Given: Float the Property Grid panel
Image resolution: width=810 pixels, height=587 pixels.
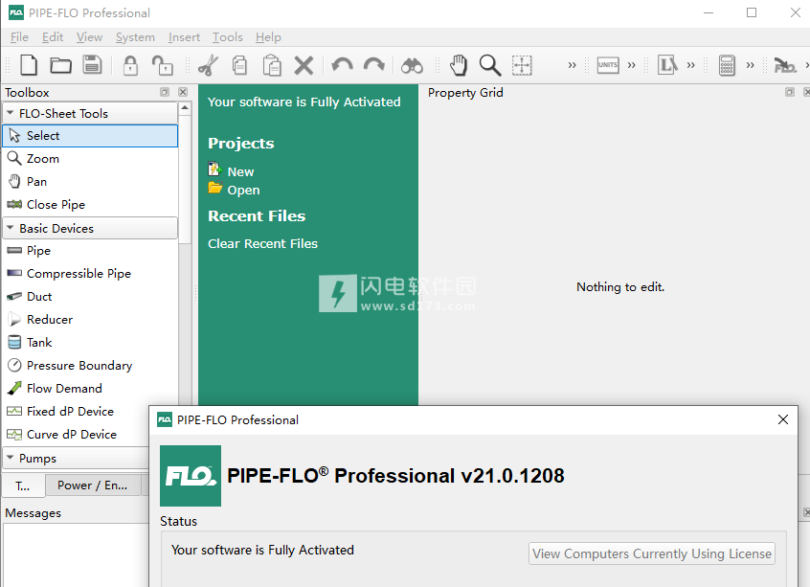Looking at the screenshot, I should [789, 92].
